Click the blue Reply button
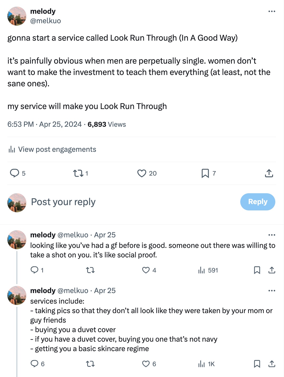284x377 pixels. (258, 202)
